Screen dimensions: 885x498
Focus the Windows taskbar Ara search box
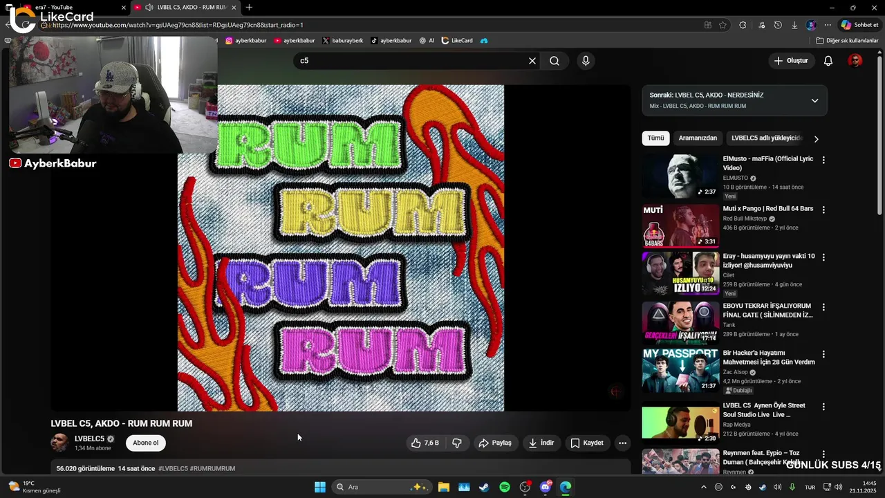click(x=380, y=487)
